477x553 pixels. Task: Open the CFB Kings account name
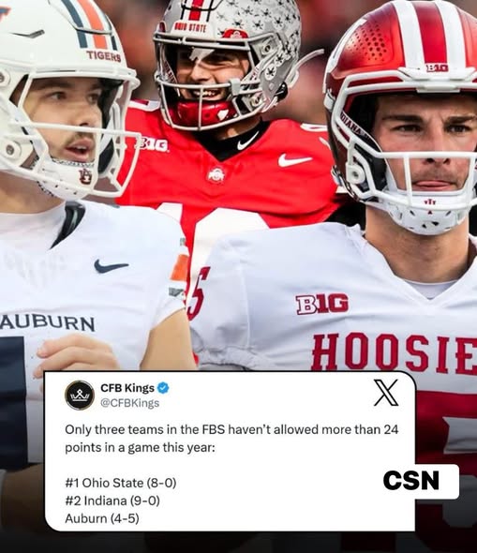coord(127,388)
